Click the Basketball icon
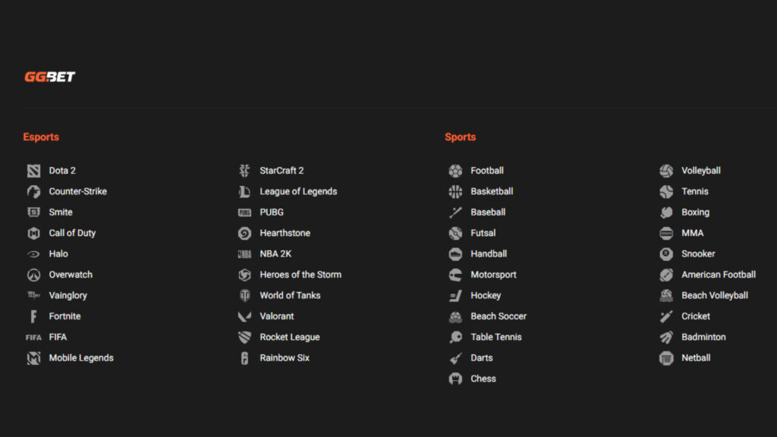The height and width of the screenshot is (437, 777). tap(455, 192)
